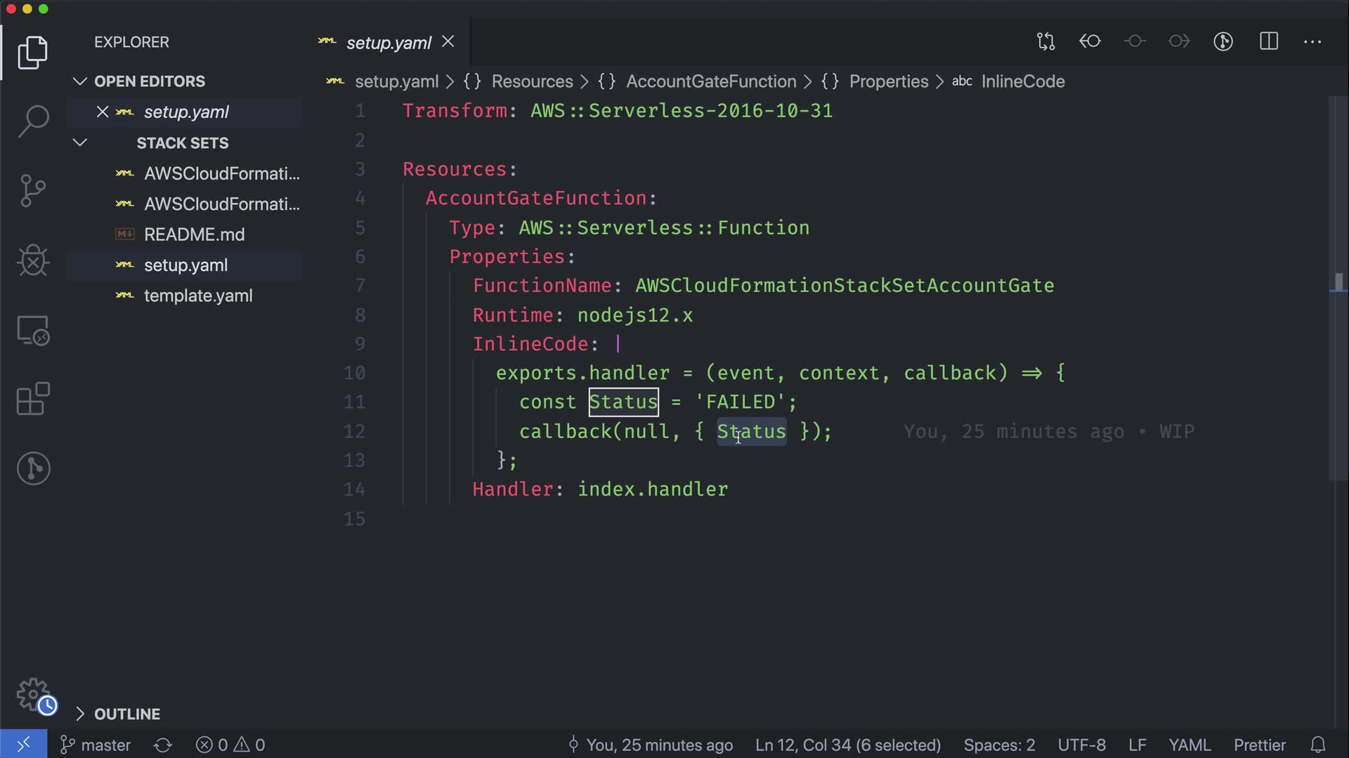
Task: Click the Open Changes compare icon
Action: pyautogui.click(x=1045, y=41)
